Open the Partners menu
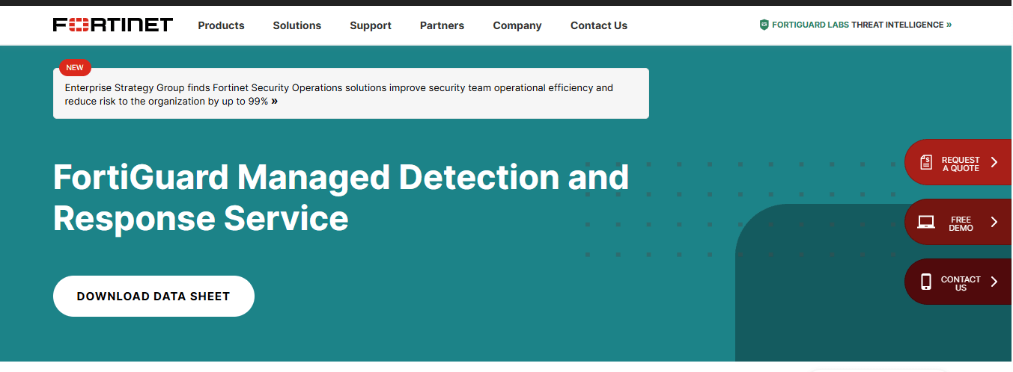 (442, 25)
